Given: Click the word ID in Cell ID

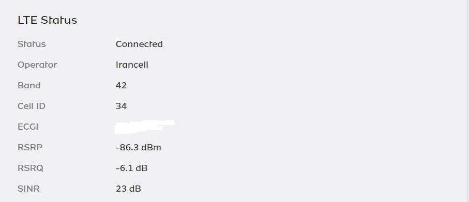Looking at the screenshot, I should pyautogui.click(x=40, y=106).
